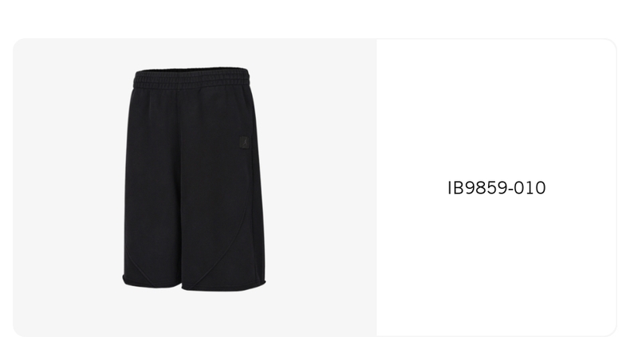This screenshot has width=630, height=337.
Task: Click white panel area above product code
Action: [x=497, y=108]
